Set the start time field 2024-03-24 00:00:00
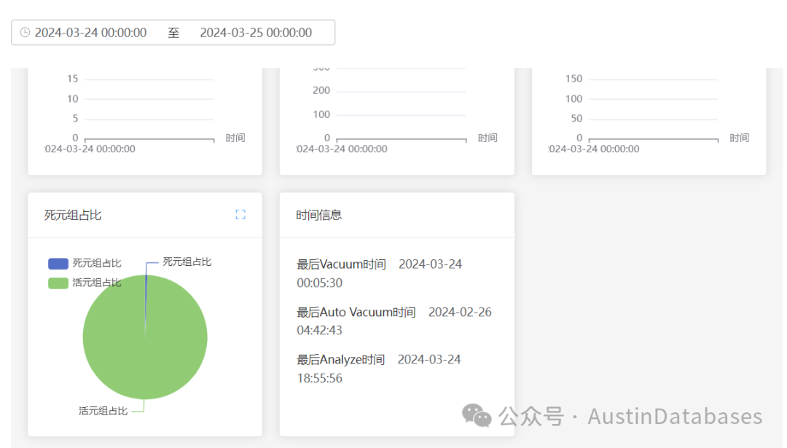The image size is (787, 448). (91, 33)
